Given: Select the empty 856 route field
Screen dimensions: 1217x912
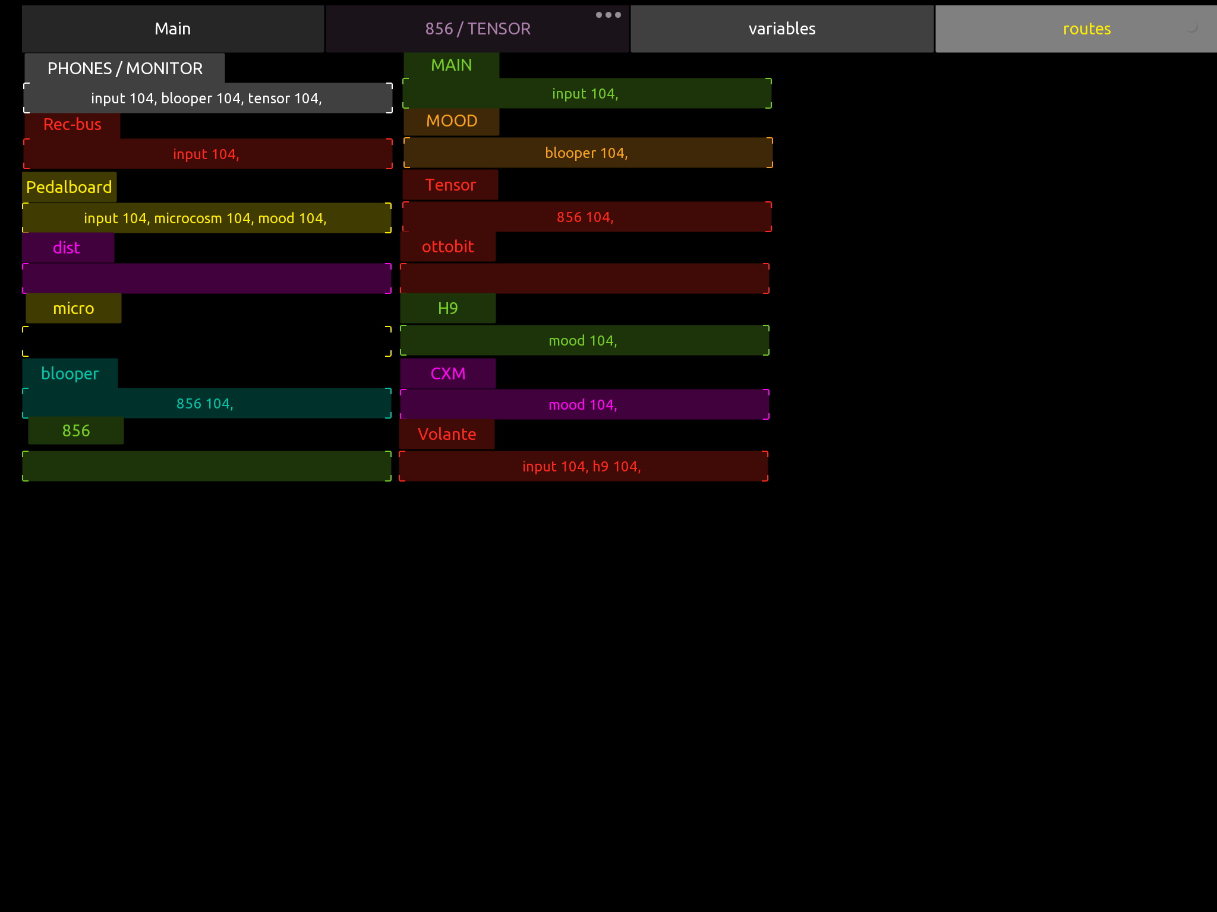Looking at the screenshot, I should pyautogui.click(x=207, y=466).
